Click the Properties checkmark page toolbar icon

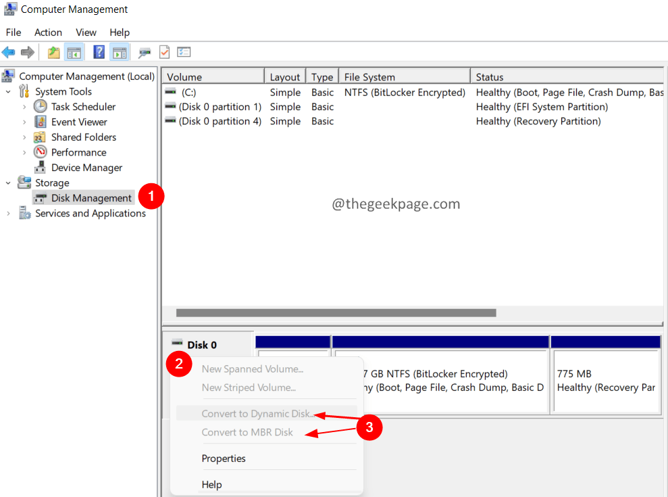[x=164, y=52]
